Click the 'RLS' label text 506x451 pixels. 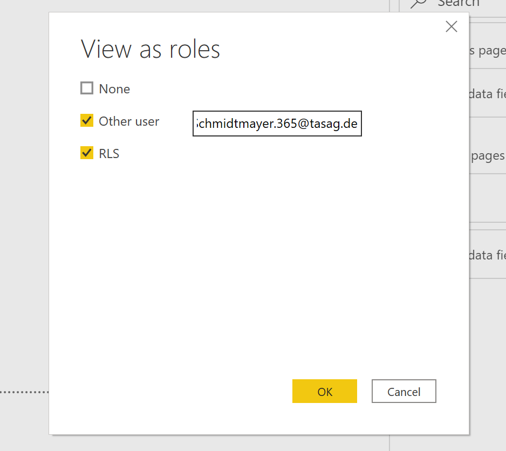(109, 154)
